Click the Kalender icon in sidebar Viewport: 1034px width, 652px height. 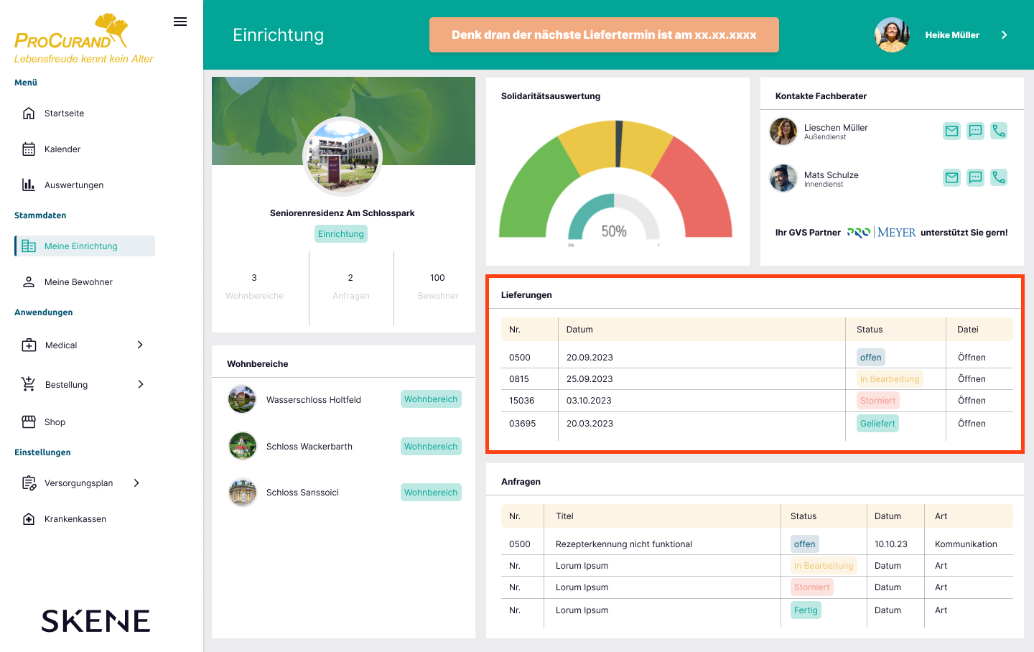(29, 149)
